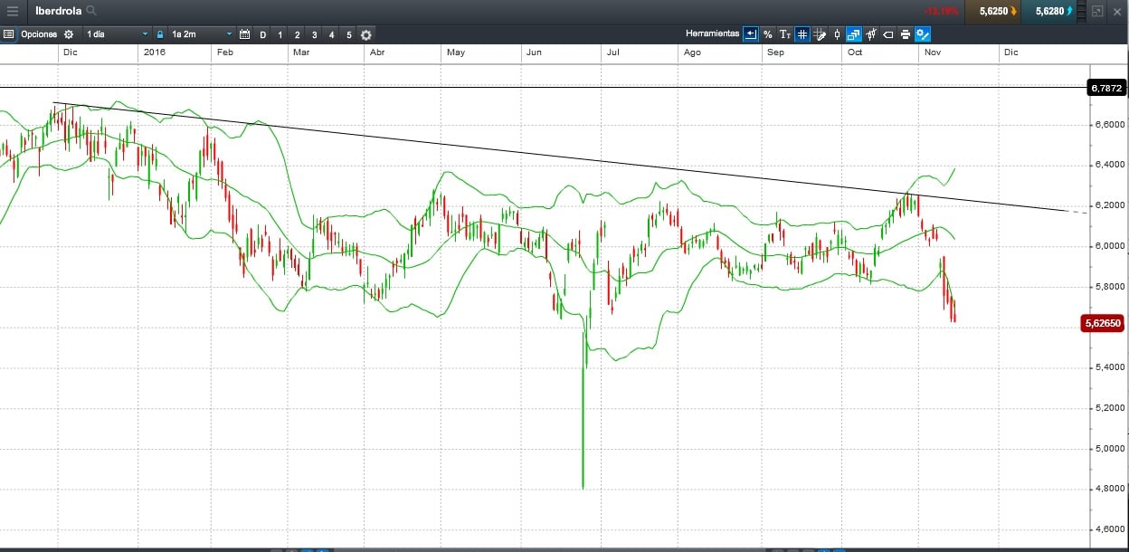Print the chart

coord(905,34)
